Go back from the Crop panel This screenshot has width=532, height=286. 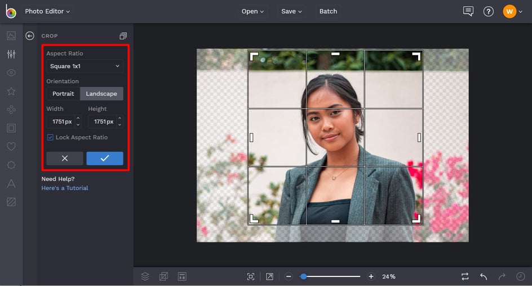30,36
